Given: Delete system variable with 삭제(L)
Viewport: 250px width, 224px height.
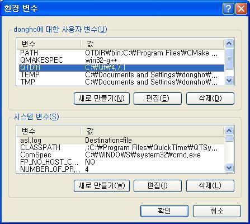Looking at the screenshot, I should [x=210, y=186].
